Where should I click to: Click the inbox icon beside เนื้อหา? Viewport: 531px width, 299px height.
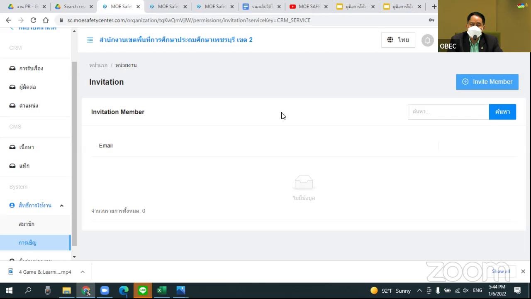(12, 147)
